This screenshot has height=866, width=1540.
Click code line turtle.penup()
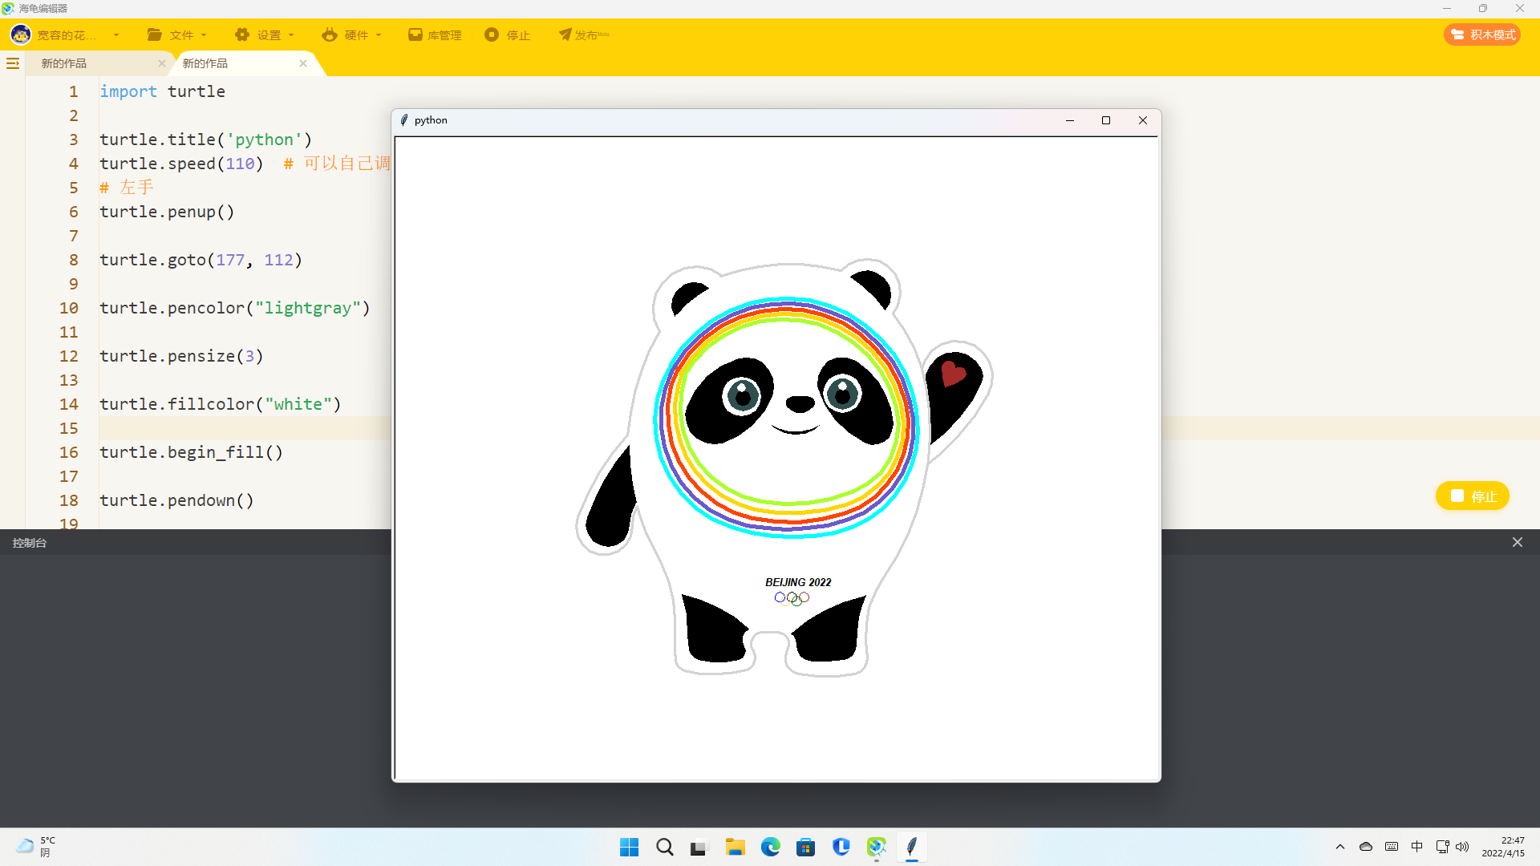167,212
